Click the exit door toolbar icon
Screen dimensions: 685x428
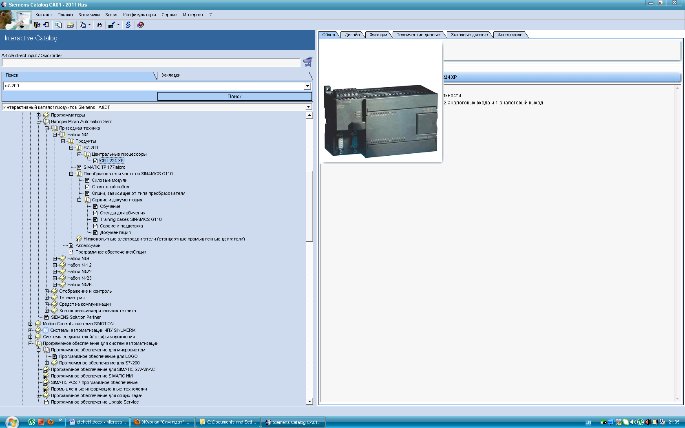coord(37,25)
